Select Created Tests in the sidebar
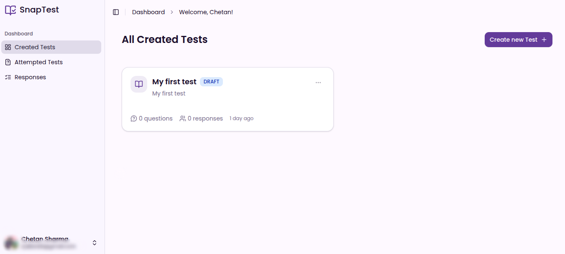The image size is (565, 254). click(x=51, y=47)
